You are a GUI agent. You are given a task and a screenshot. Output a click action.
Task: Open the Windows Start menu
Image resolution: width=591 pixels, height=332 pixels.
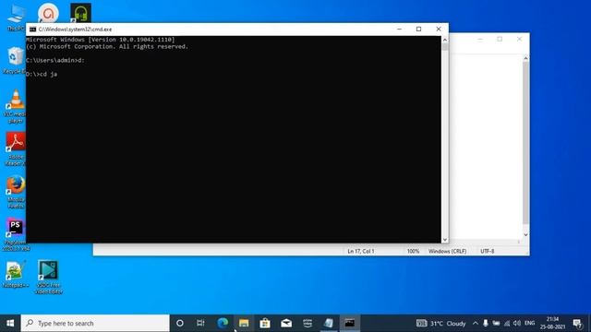coord(10,323)
